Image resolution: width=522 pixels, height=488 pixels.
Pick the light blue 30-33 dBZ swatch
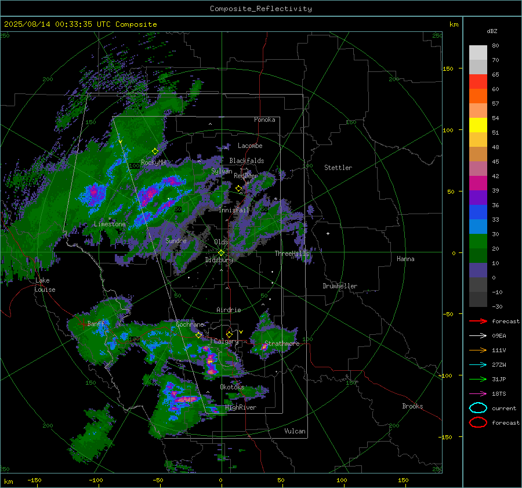(478, 227)
